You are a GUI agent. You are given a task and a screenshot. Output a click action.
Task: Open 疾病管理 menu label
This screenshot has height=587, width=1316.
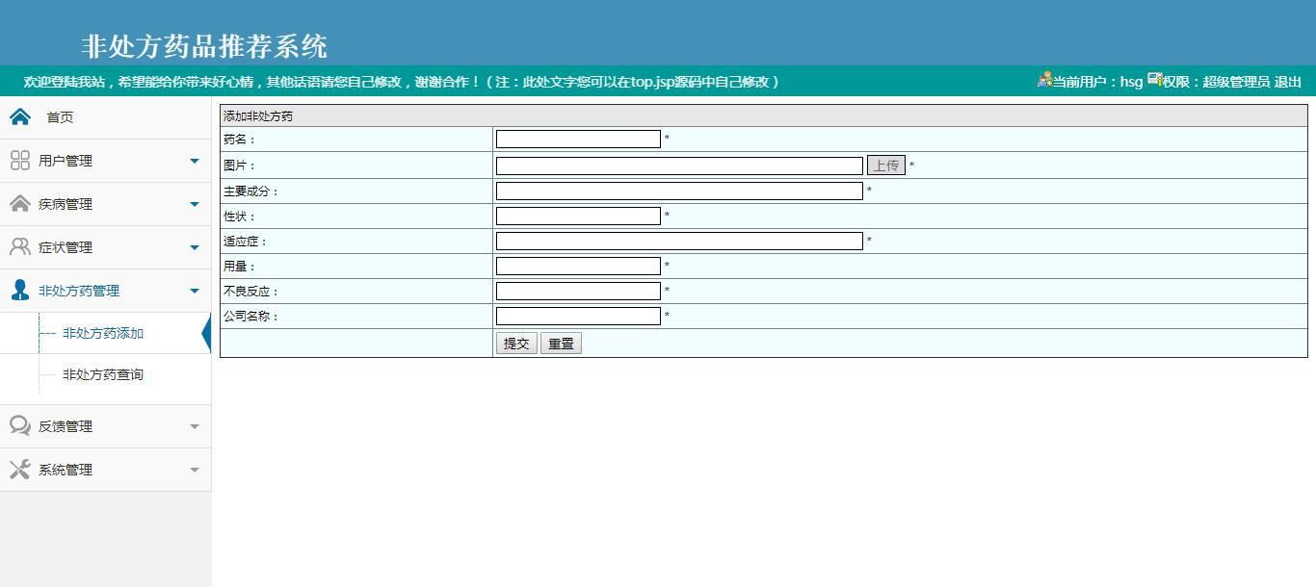66,204
